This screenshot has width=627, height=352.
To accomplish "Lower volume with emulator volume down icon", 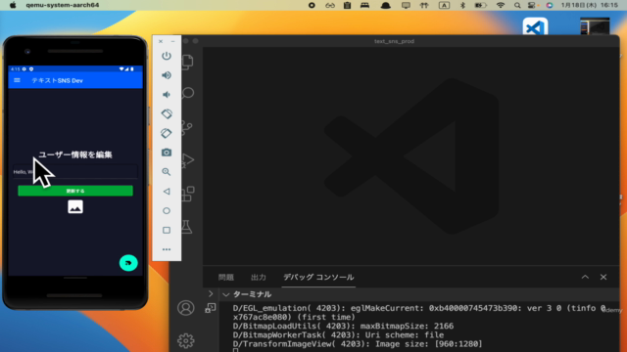I will [x=167, y=95].
